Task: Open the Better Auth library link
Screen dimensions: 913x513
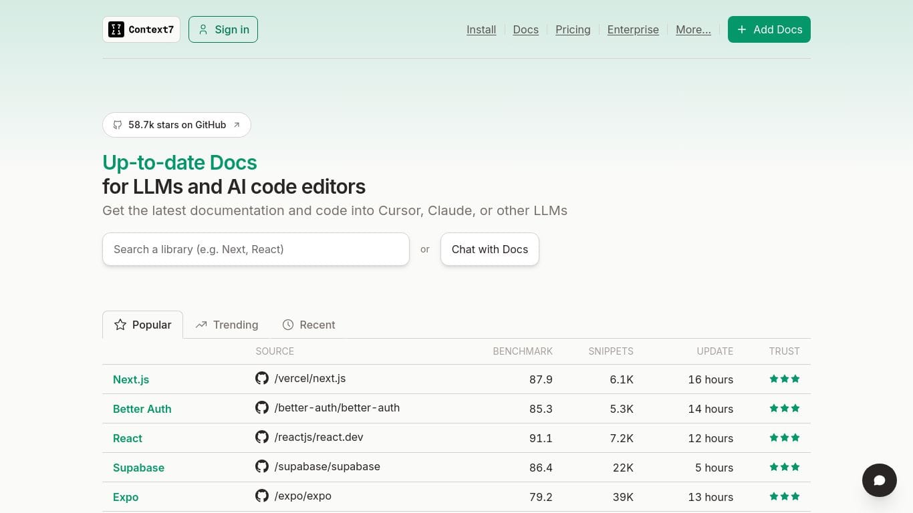Action: tap(142, 409)
